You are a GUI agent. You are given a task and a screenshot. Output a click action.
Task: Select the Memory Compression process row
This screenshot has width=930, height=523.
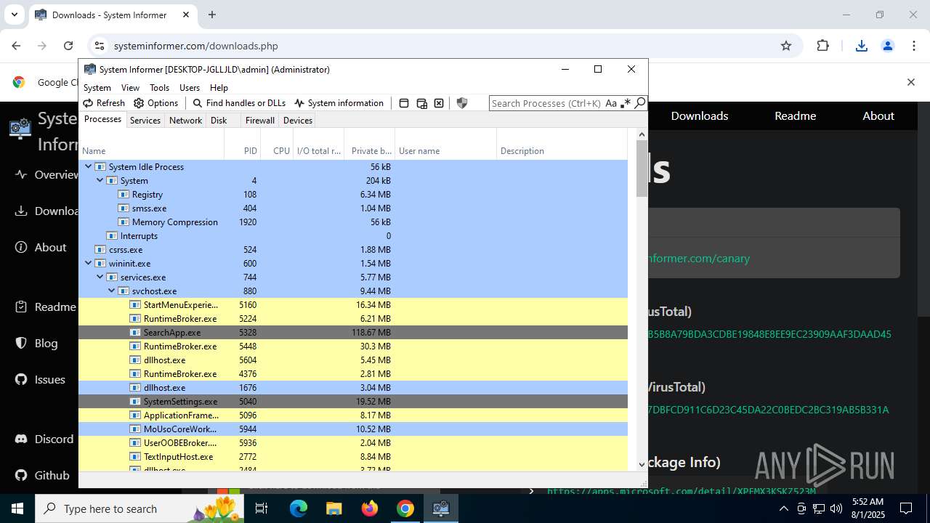pyautogui.click(x=353, y=222)
